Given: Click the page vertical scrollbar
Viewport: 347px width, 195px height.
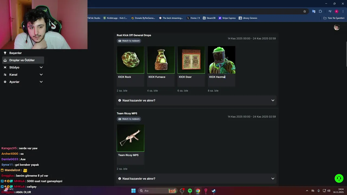Looking at the screenshot, I should (346, 54).
